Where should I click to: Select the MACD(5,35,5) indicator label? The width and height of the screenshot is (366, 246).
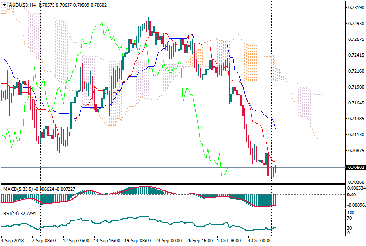point(18,188)
